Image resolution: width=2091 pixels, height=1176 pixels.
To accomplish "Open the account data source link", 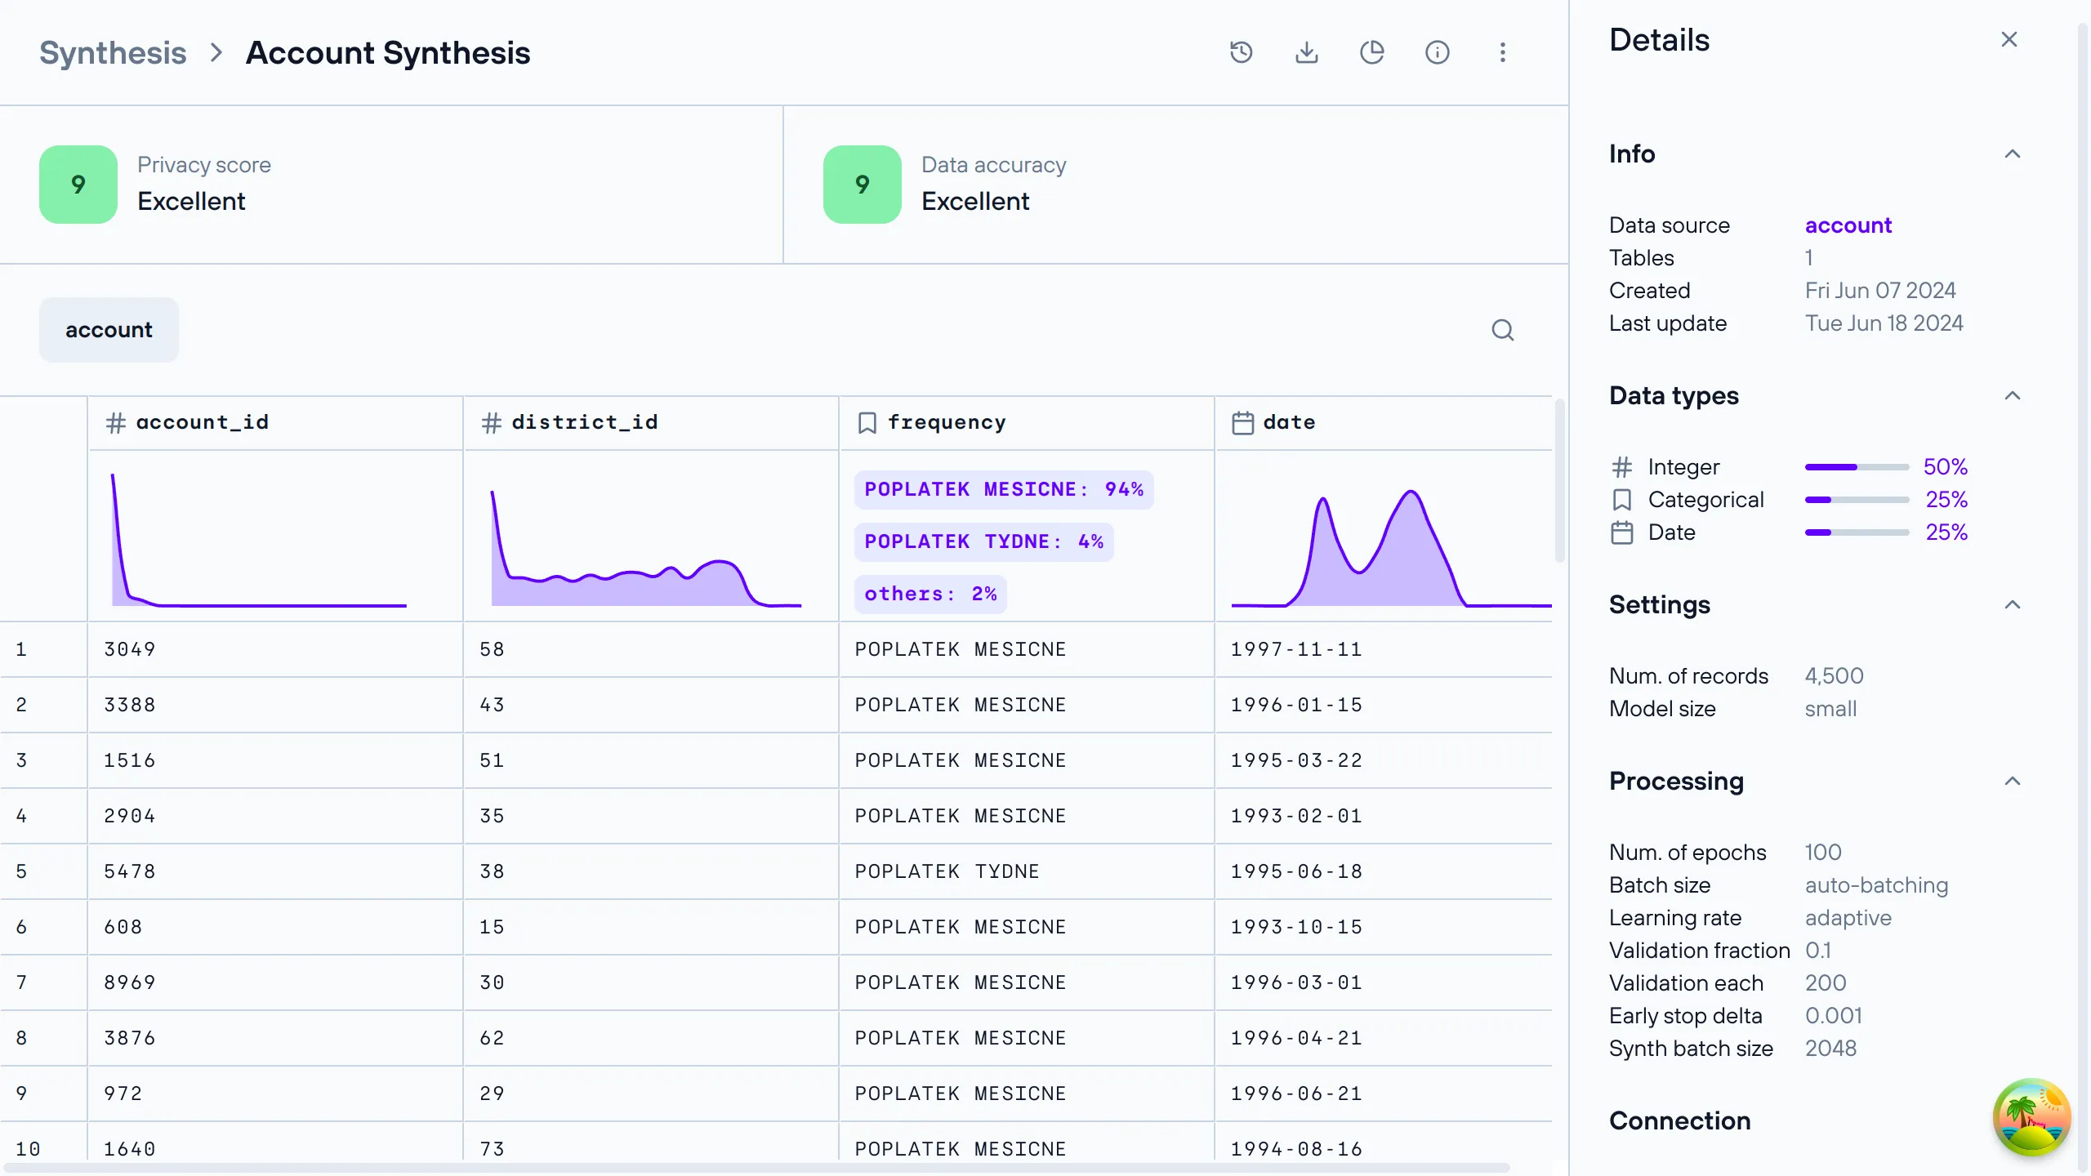I will pos(1848,225).
